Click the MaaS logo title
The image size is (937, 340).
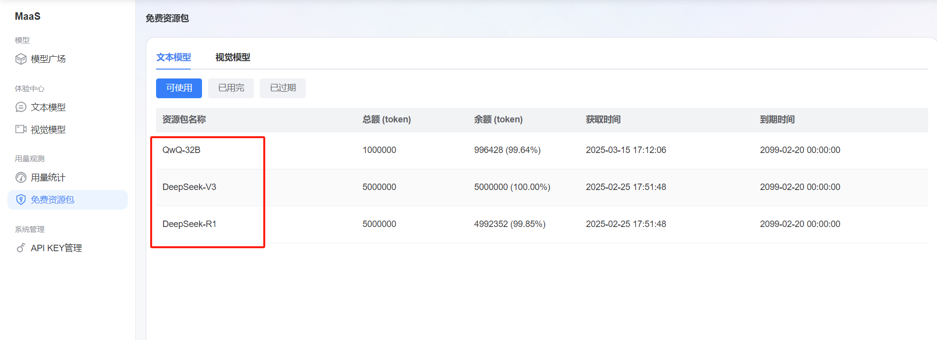pos(28,16)
